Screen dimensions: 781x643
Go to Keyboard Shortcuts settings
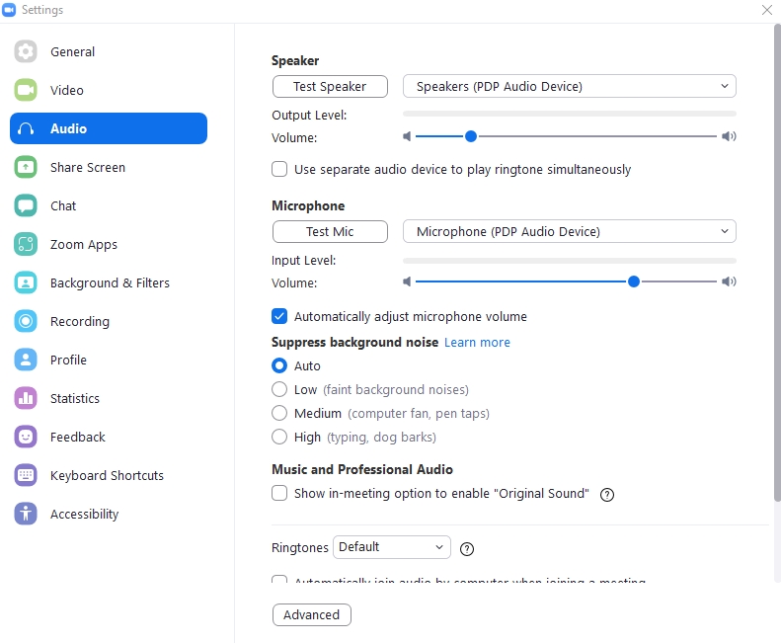click(x=107, y=476)
